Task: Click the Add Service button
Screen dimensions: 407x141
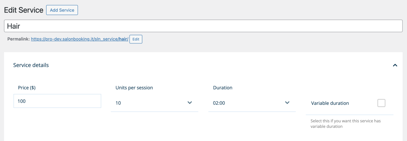Action: (62, 10)
